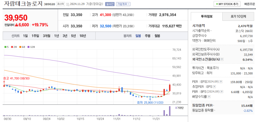The width and height of the screenshot is (256, 122).
Task: Click the help icon next to 배당수익률
Action: click(x=209, y=97)
